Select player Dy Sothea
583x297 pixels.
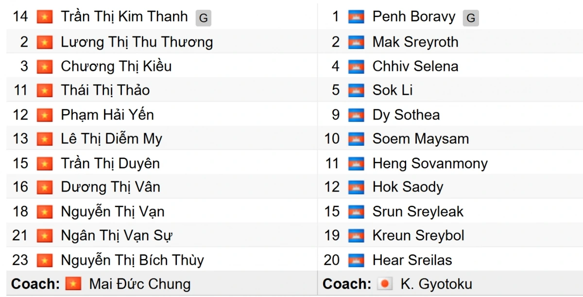[406, 115]
